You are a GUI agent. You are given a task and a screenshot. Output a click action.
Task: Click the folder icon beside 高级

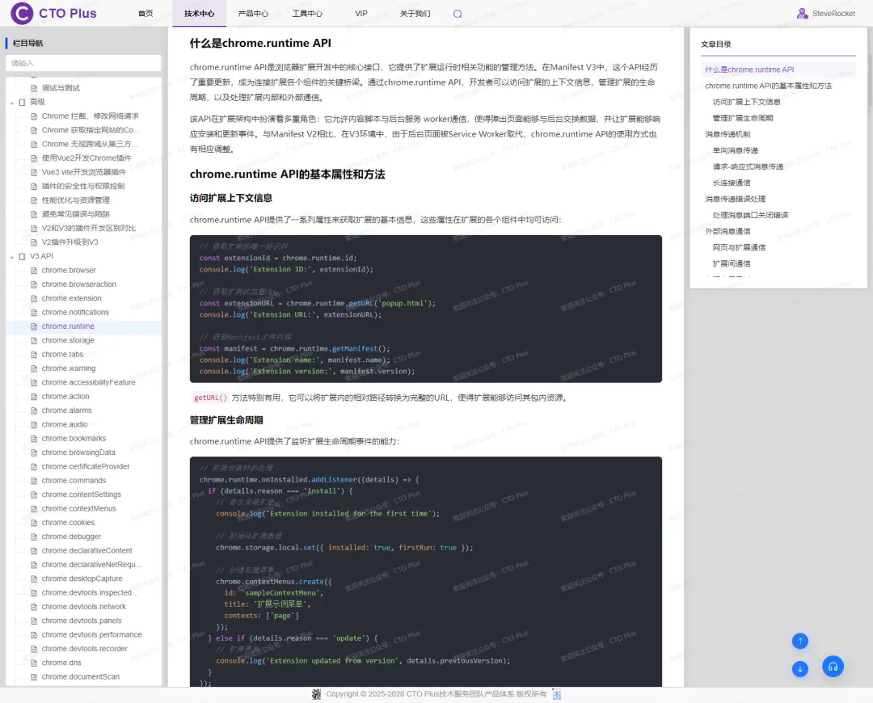(x=23, y=103)
